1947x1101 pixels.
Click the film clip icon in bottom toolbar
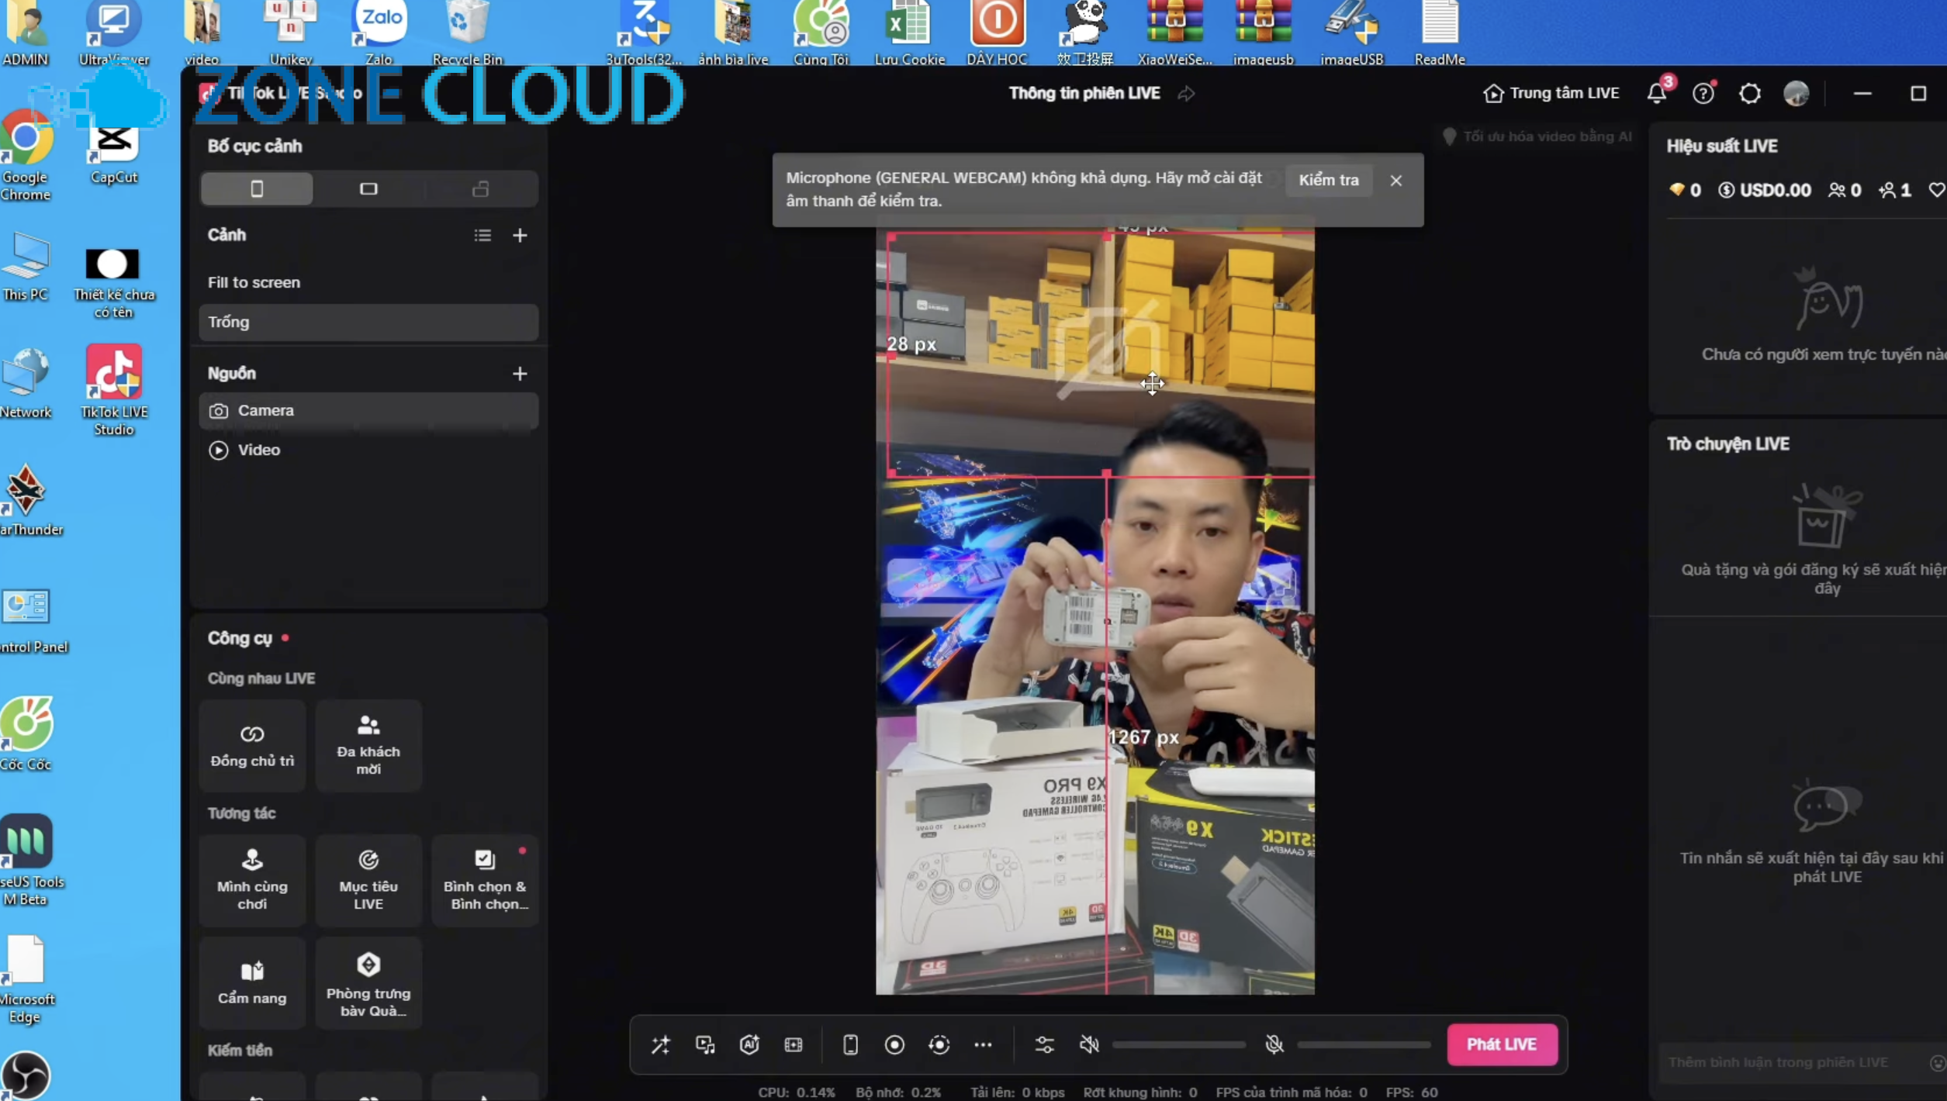tap(794, 1044)
